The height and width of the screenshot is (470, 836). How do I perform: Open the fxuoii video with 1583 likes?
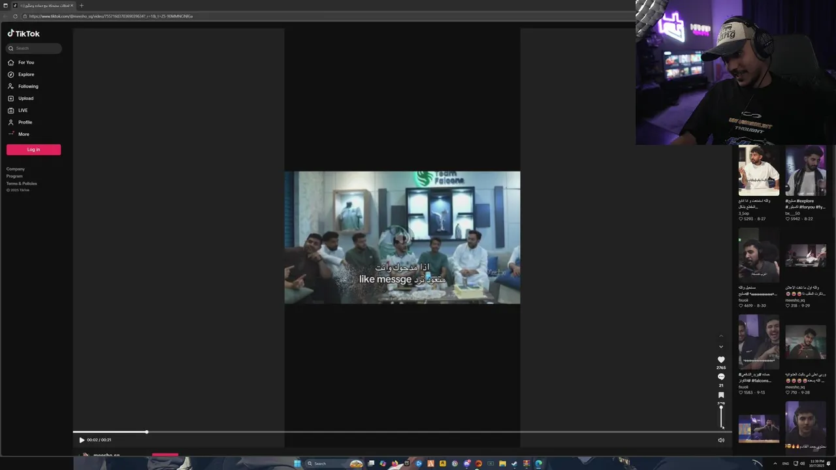click(x=759, y=342)
